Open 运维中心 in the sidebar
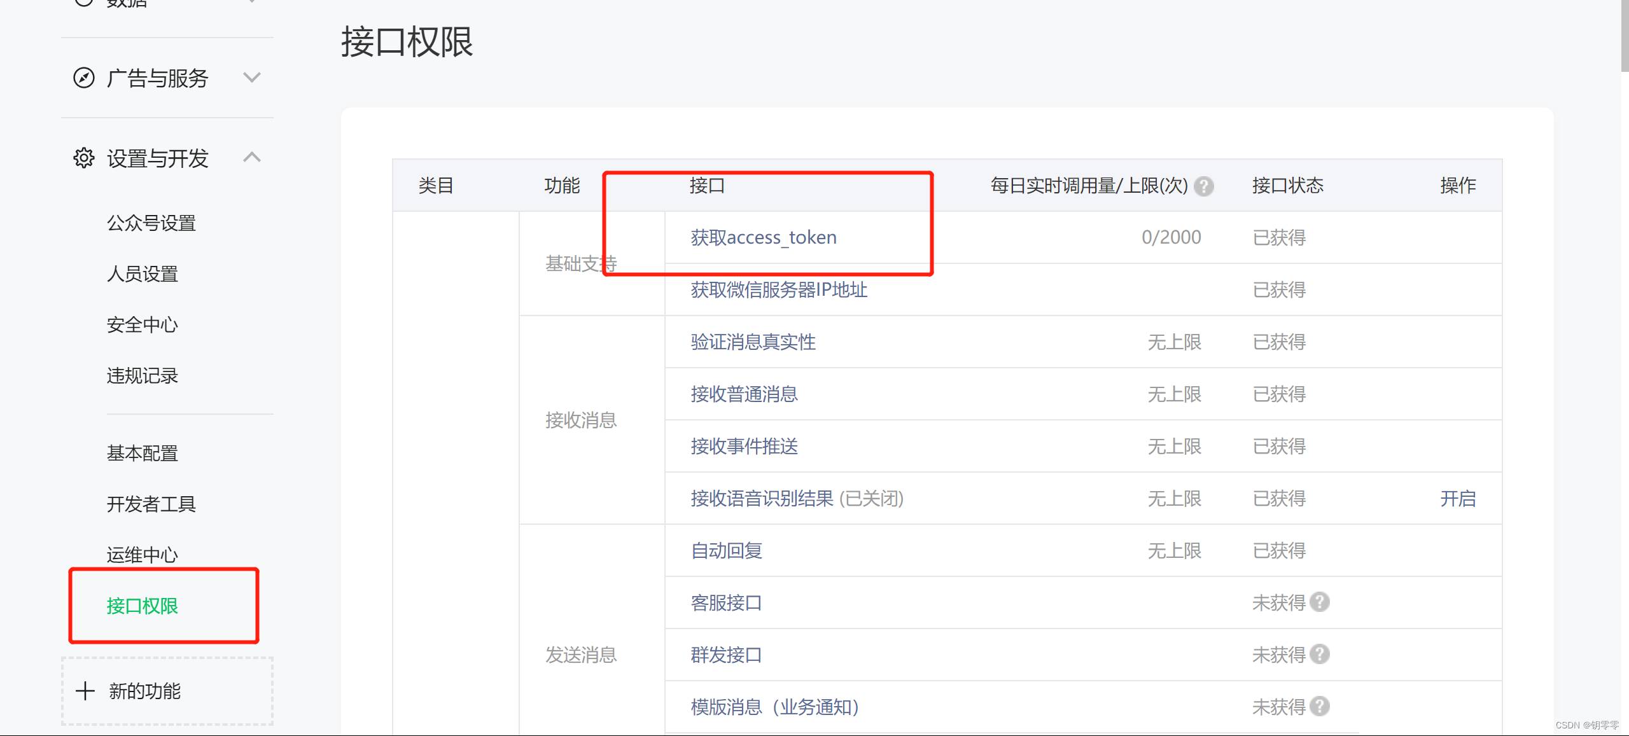1629x736 pixels. click(x=143, y=555)
